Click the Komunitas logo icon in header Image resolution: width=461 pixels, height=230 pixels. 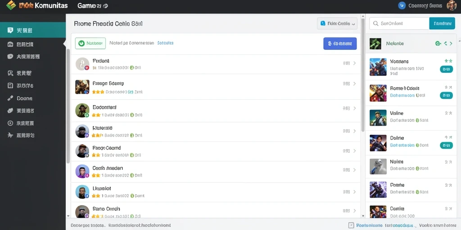pos(11,5)
